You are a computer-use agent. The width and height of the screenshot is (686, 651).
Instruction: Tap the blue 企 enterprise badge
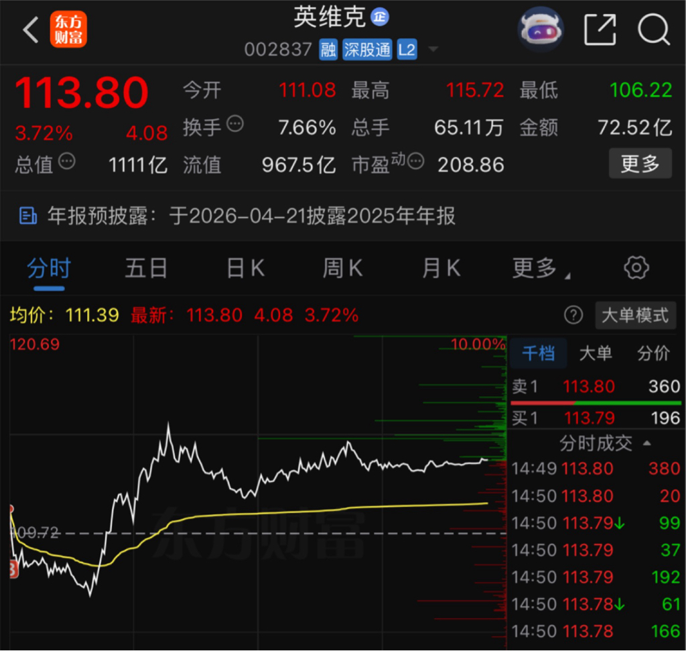coord(380,17)
